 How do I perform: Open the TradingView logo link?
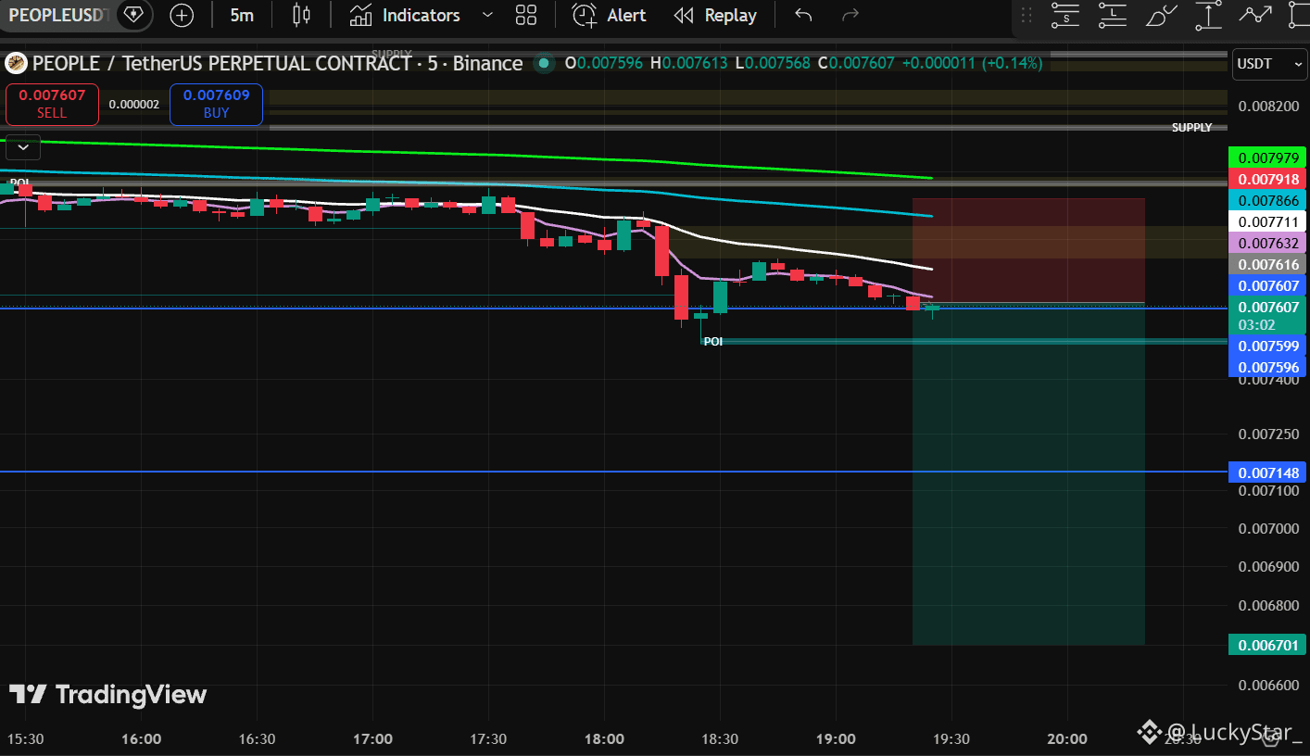pos(107,695)
